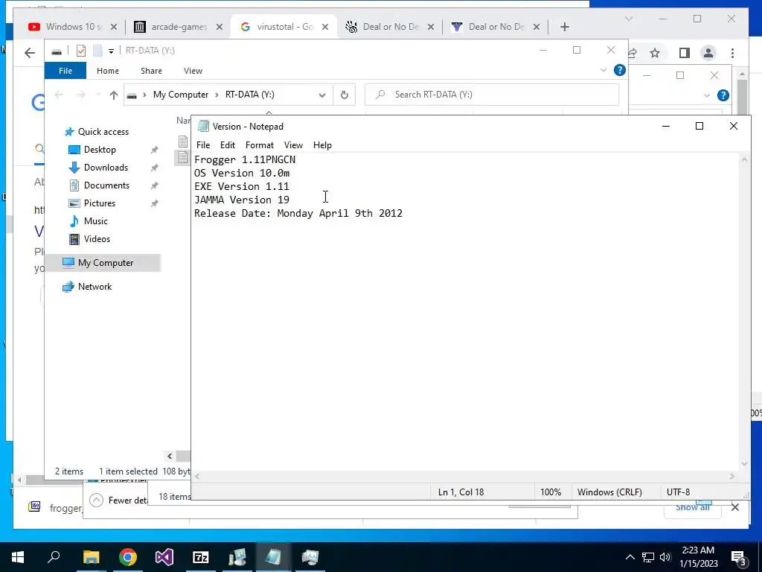Viewport: 762px width, 572px height.
Task: Show hidden system tray icons
Action: tap(630, 557)
